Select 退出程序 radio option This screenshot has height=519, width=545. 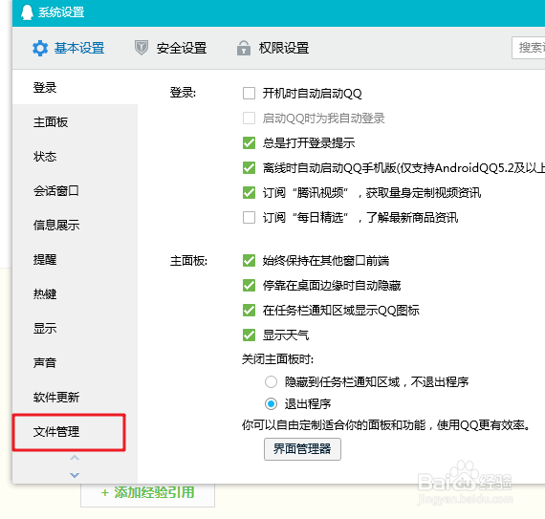click(x=271, y=403)
